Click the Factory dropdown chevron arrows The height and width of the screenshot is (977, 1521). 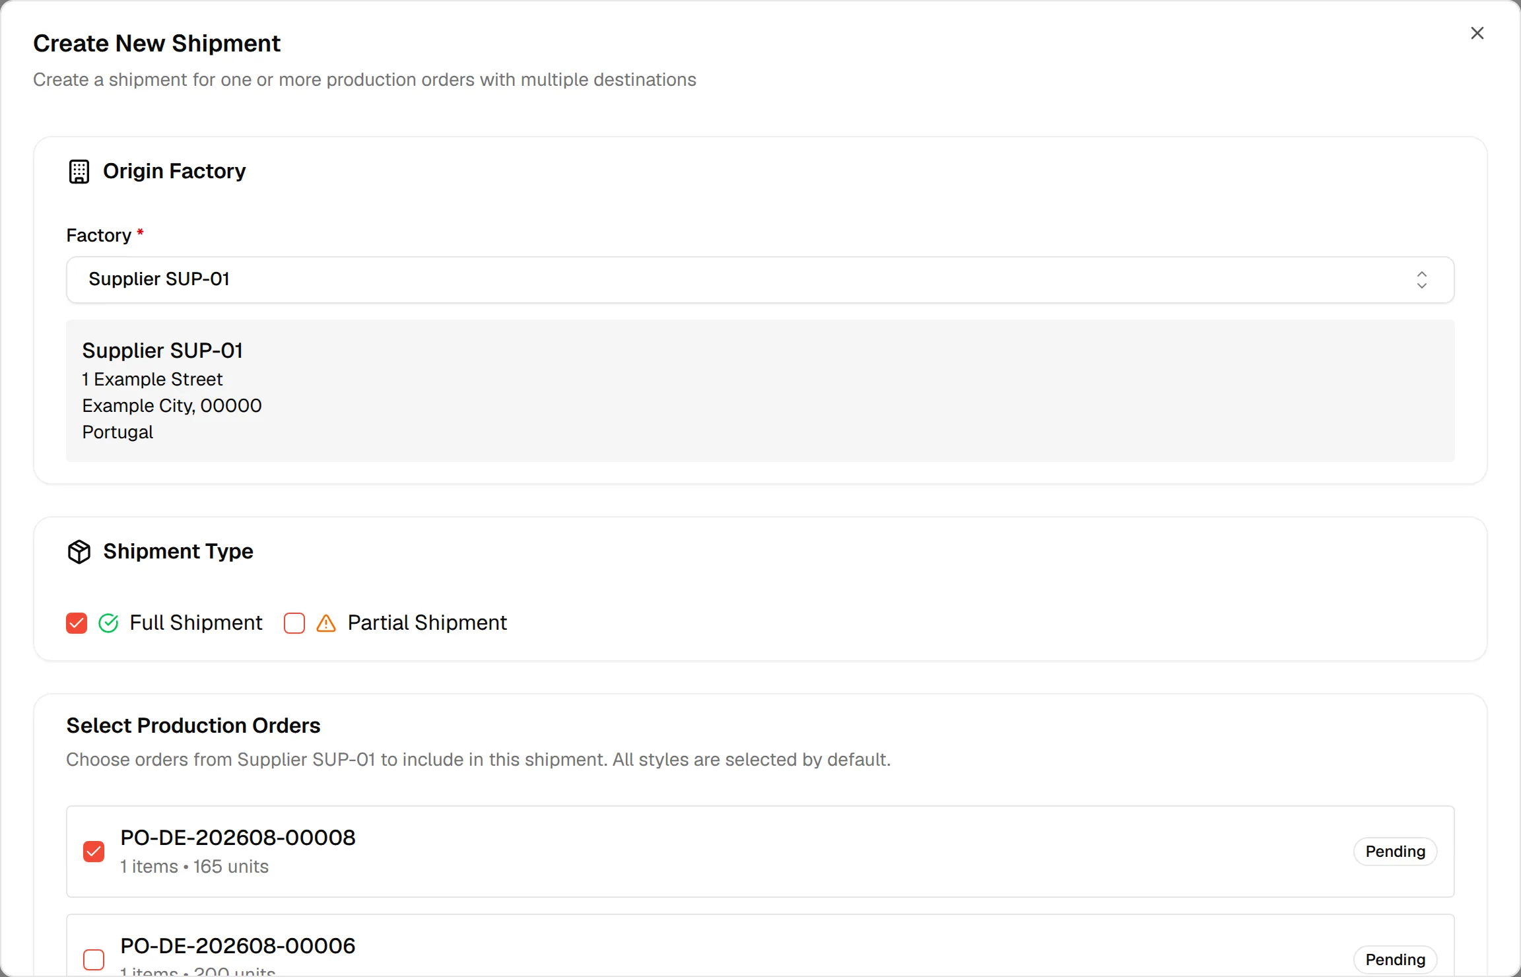[1421, 280]
